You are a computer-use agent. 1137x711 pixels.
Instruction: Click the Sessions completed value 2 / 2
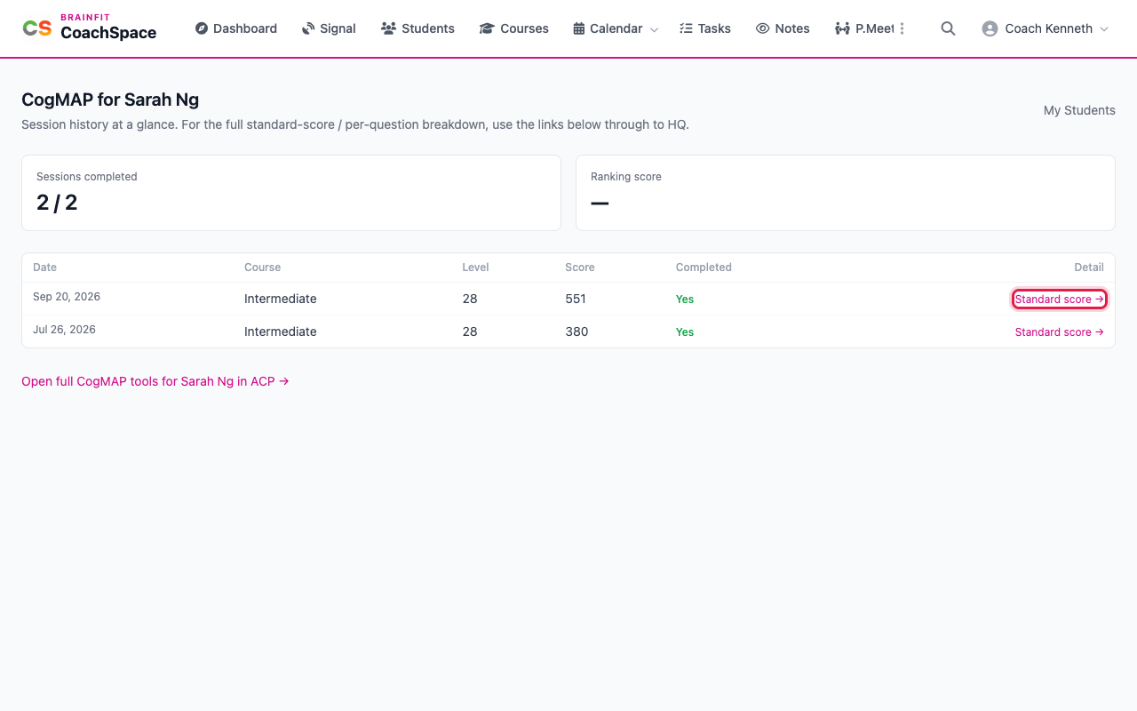(57, 203)
